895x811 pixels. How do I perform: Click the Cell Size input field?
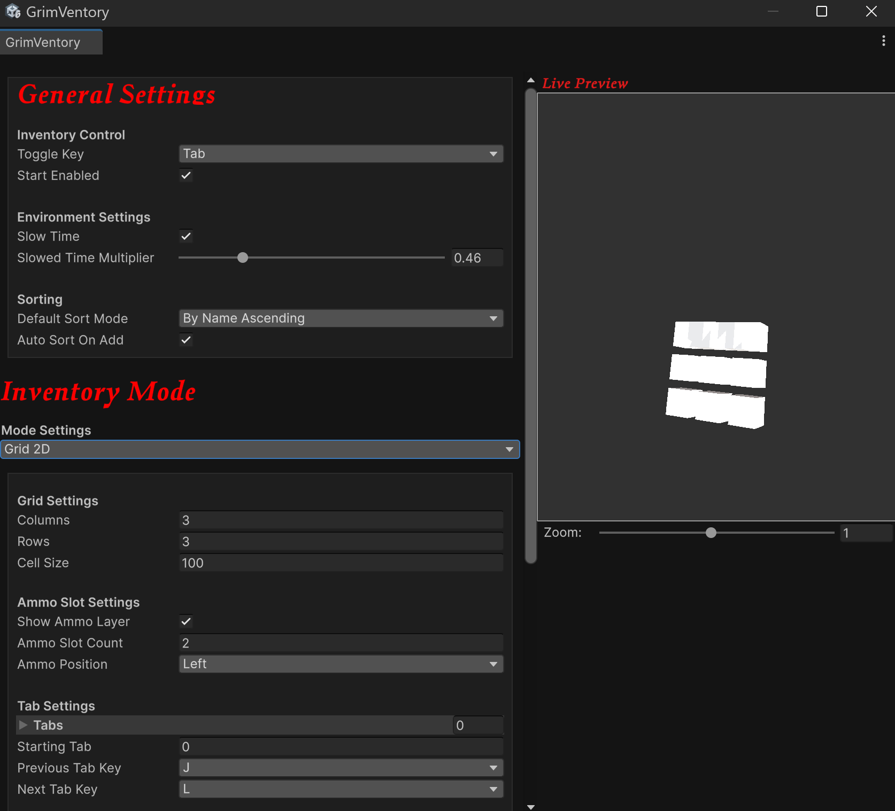341,563
